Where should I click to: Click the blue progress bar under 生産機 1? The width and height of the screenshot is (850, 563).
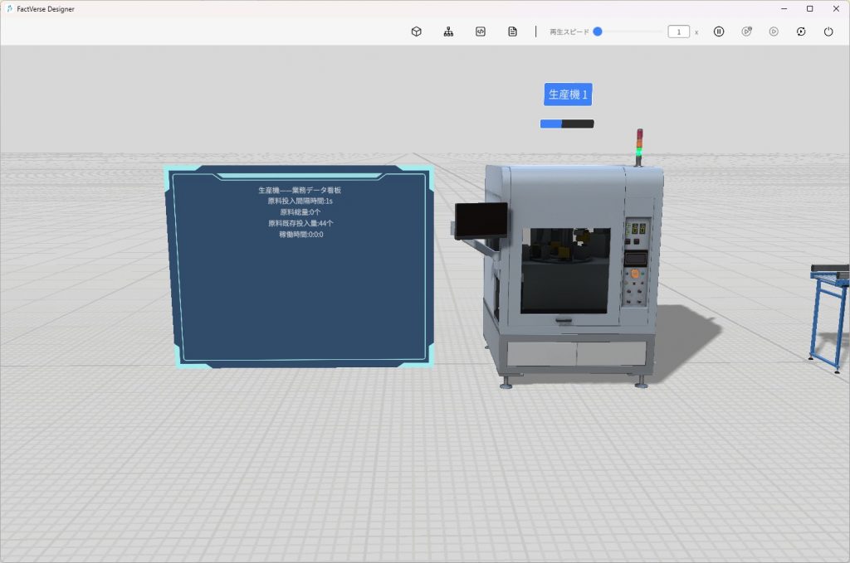(x=567, y=124)
